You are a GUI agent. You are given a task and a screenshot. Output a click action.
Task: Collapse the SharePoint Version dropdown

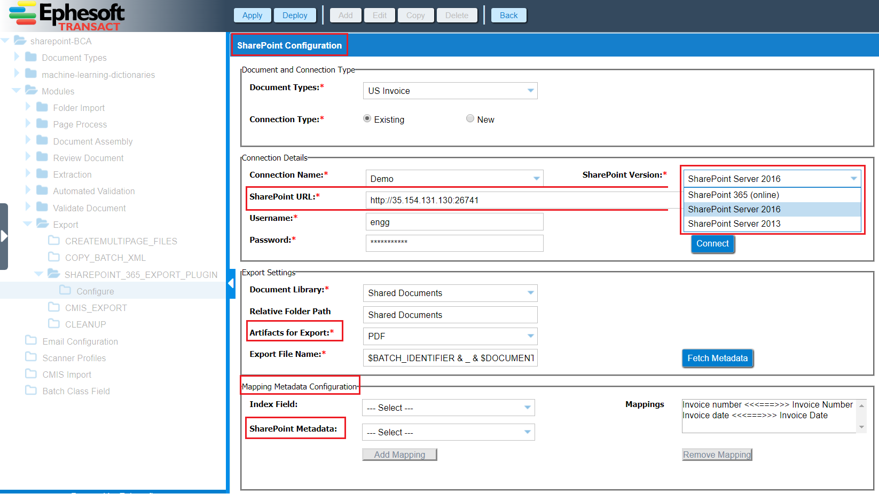(853, 179)
